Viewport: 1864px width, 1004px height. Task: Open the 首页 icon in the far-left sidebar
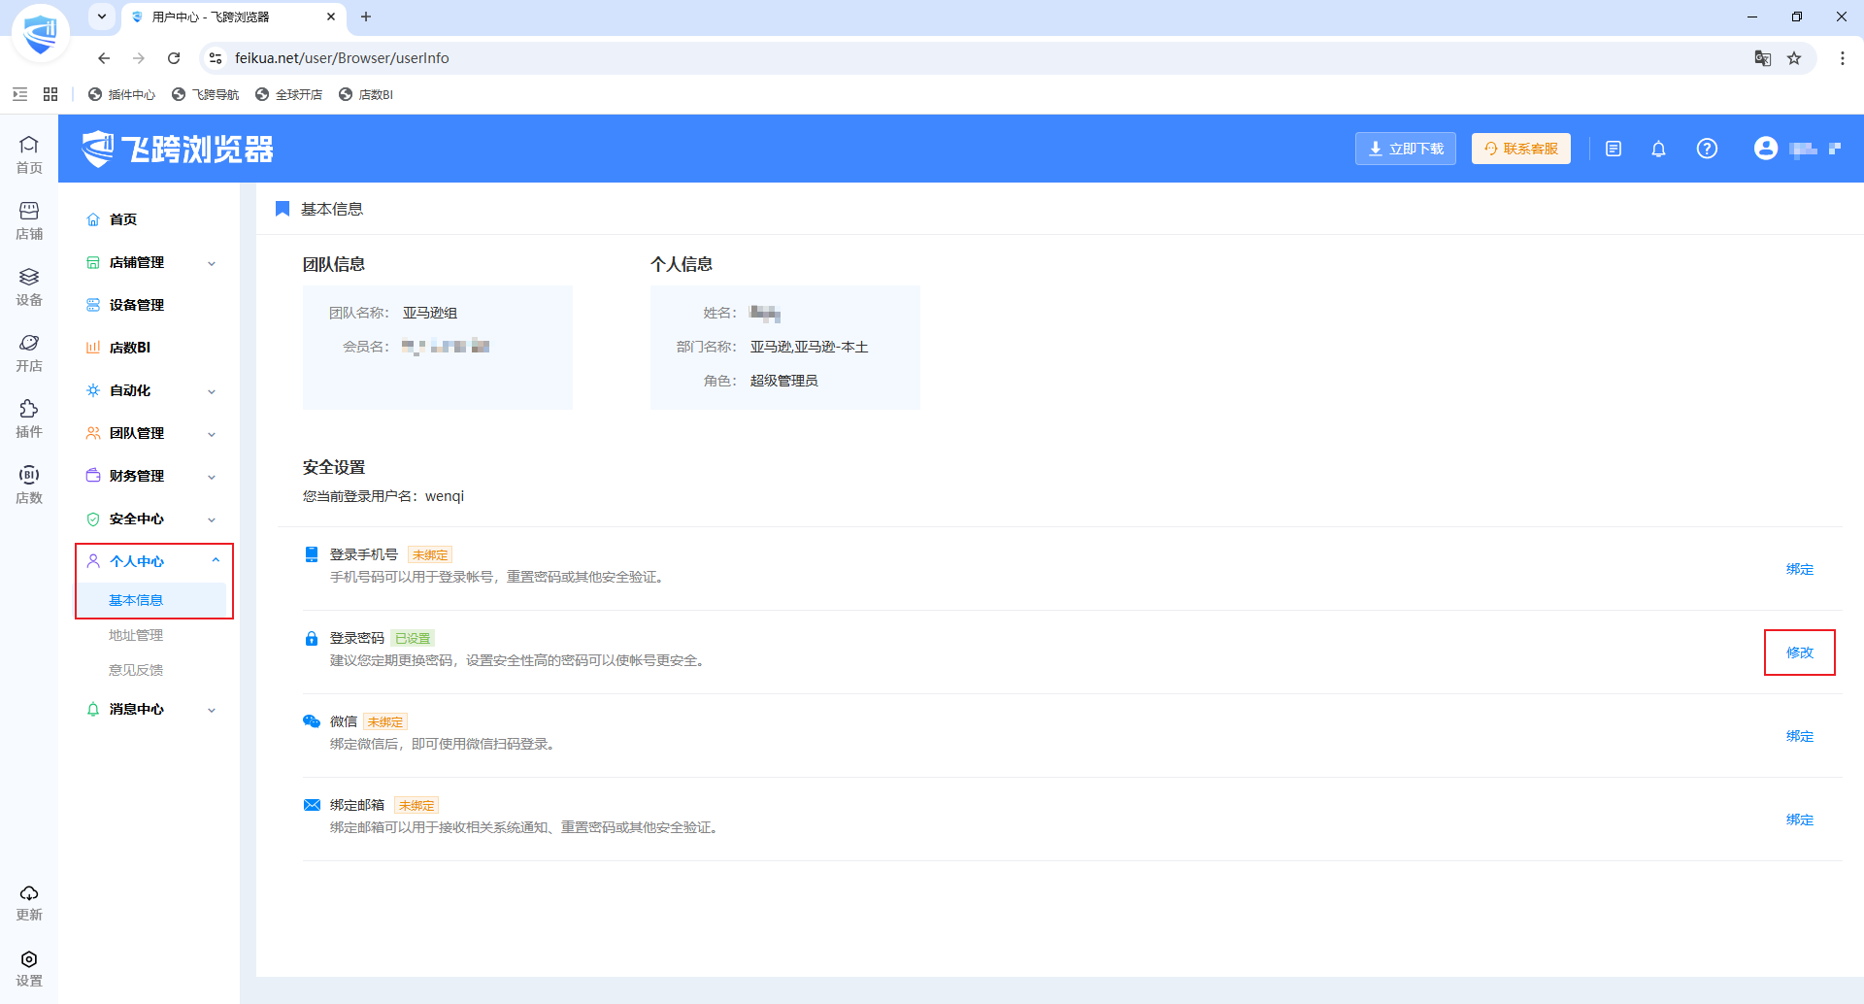(29, 154)
